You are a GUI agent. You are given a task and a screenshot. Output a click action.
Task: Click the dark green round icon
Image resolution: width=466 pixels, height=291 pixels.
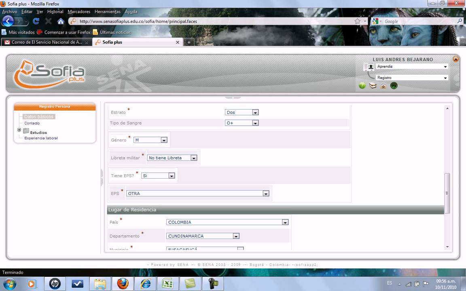pyautogui.click(x=394, y=86)
